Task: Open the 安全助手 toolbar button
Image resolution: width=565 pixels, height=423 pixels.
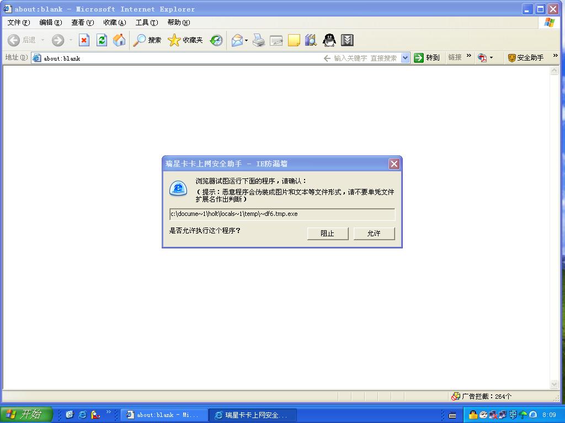Action: pos(526,57)
